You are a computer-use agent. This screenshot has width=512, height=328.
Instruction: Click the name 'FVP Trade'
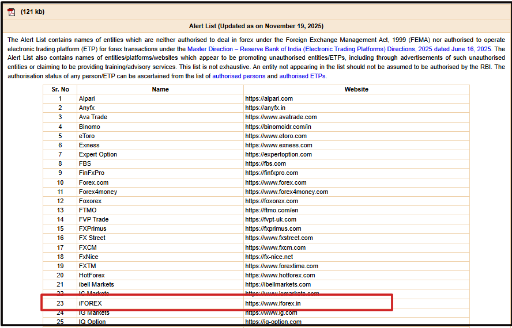pos(94,219)
